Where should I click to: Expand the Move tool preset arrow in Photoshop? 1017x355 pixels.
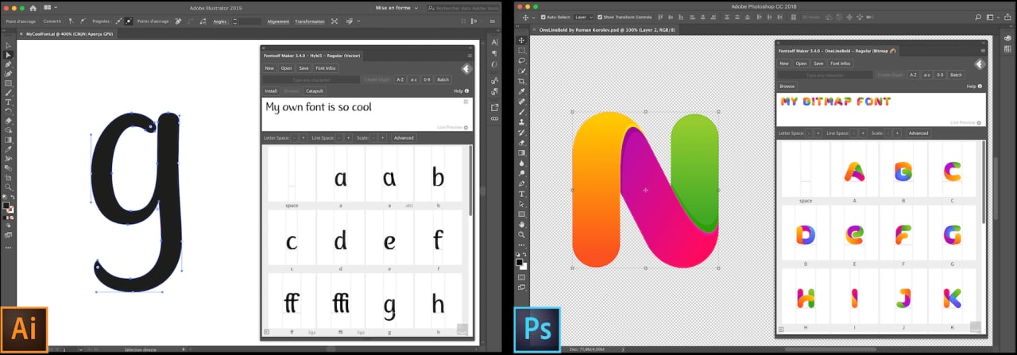click(x=533, y=17)
